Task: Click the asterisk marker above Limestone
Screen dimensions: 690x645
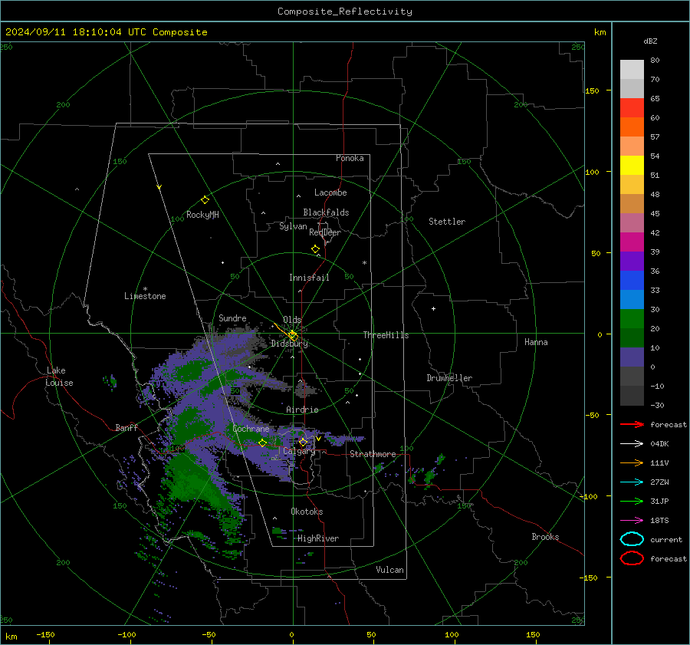Action: point(145,289)
